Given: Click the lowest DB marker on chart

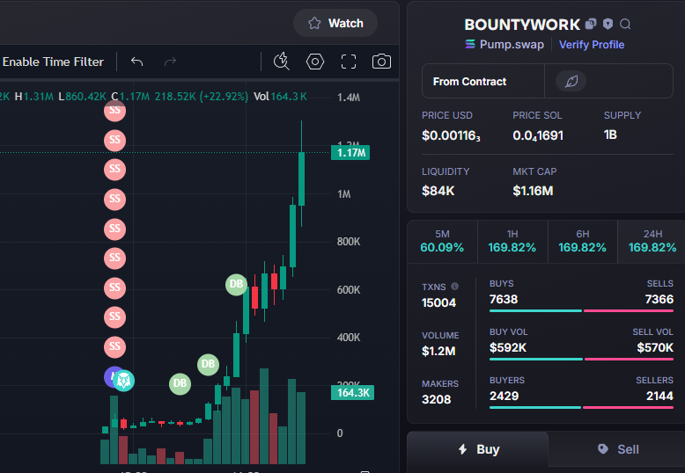Looking at the screenshot, I should coord(180,384).
